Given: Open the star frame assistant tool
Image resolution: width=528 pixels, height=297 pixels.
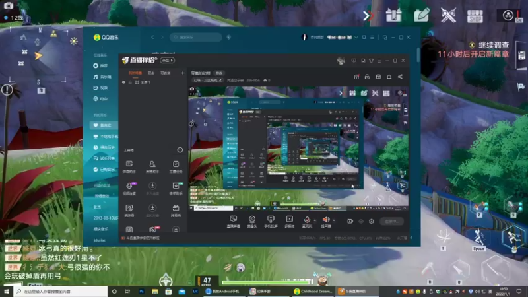Looking at the screenshot, I should point(176,189).
